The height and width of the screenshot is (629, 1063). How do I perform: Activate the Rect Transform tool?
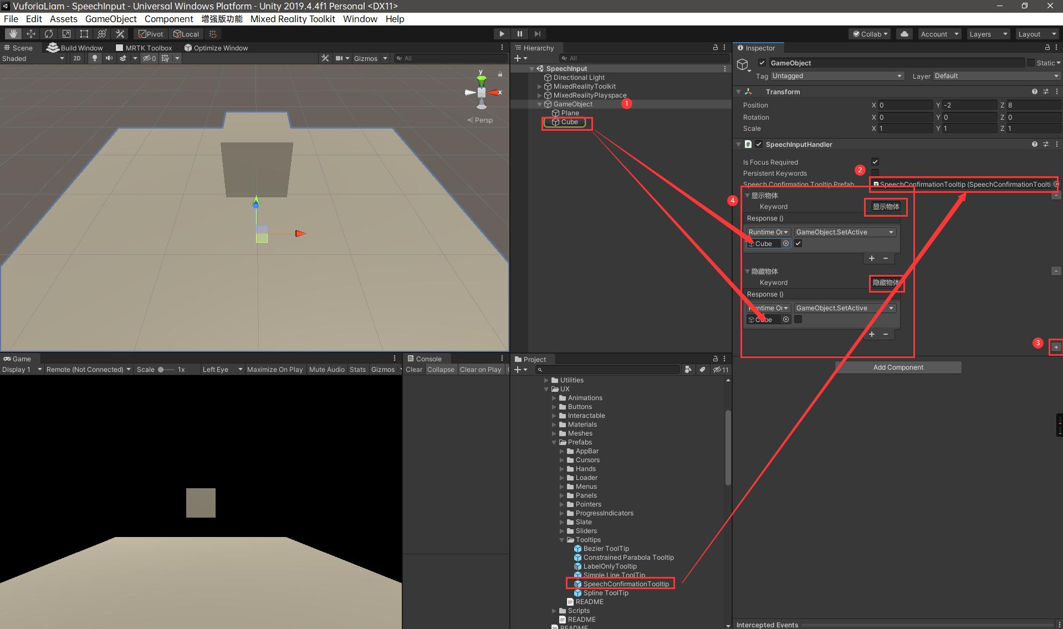(x=84, y=34)
